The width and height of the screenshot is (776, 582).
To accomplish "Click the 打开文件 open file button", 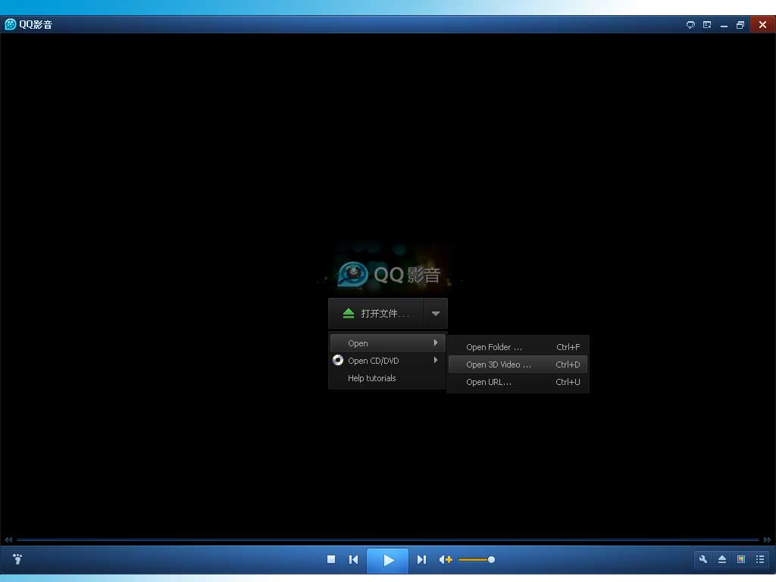I will (x=376, y=313).
